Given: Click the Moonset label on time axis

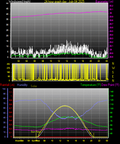Looking at the screenshot, I should (x=19, y=141).
